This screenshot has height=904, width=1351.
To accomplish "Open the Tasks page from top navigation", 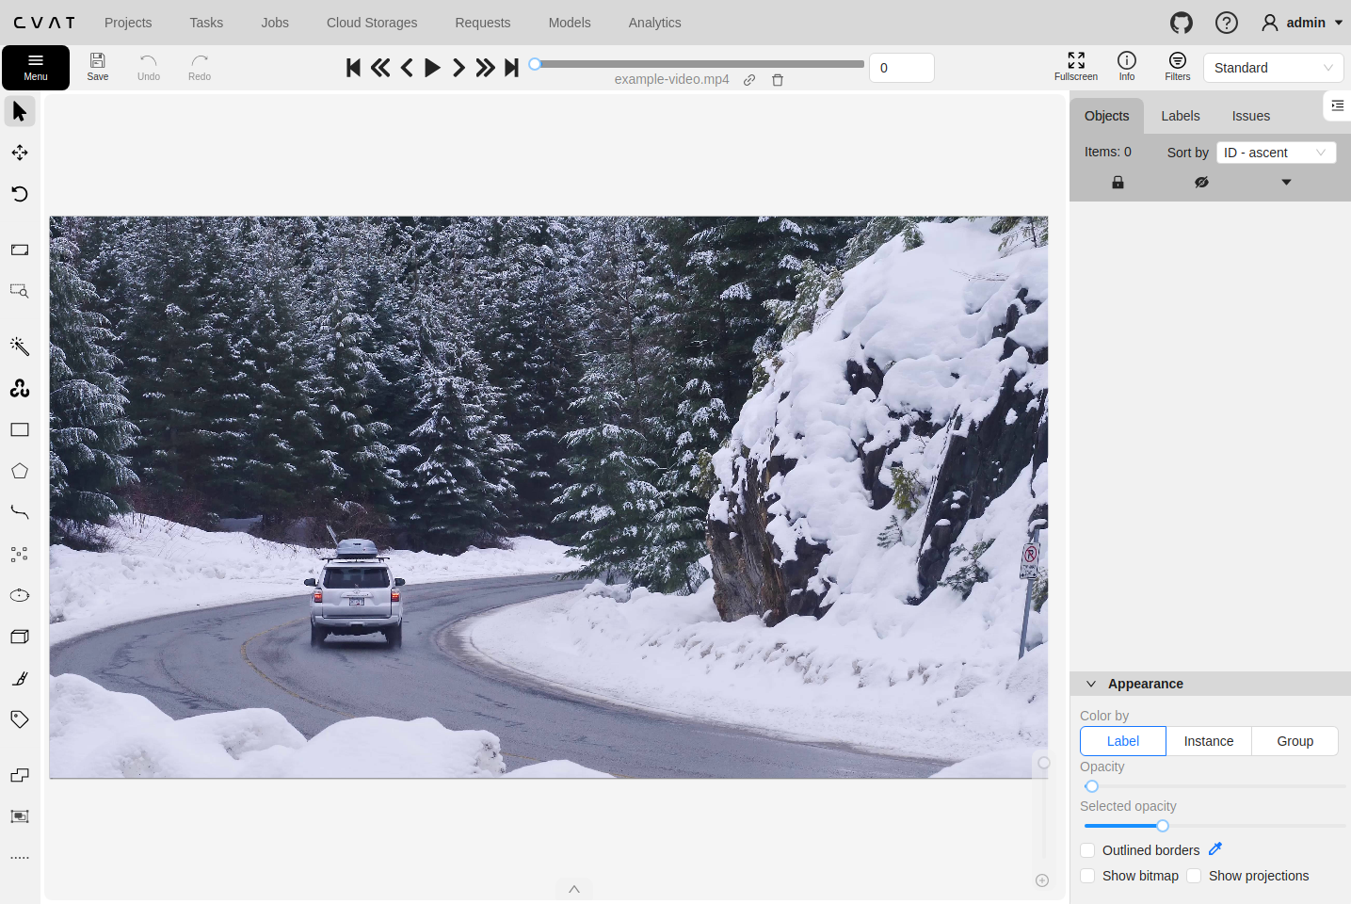I will (206, 23).
